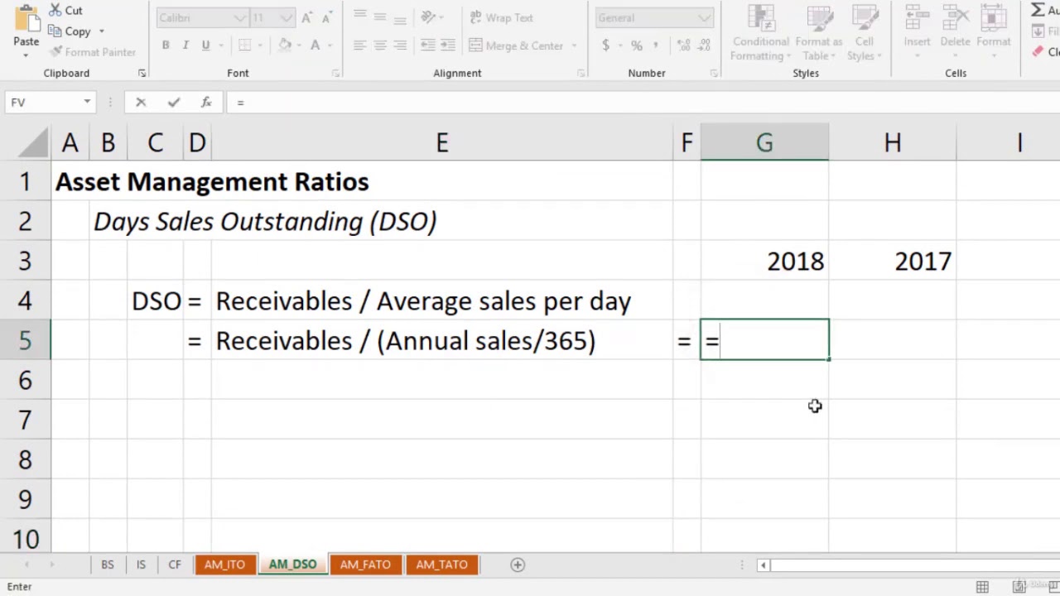Open the Copy options dropdown arrow
The height and width of the screenshot is (596, 1060).
click(x=102, y=31)
